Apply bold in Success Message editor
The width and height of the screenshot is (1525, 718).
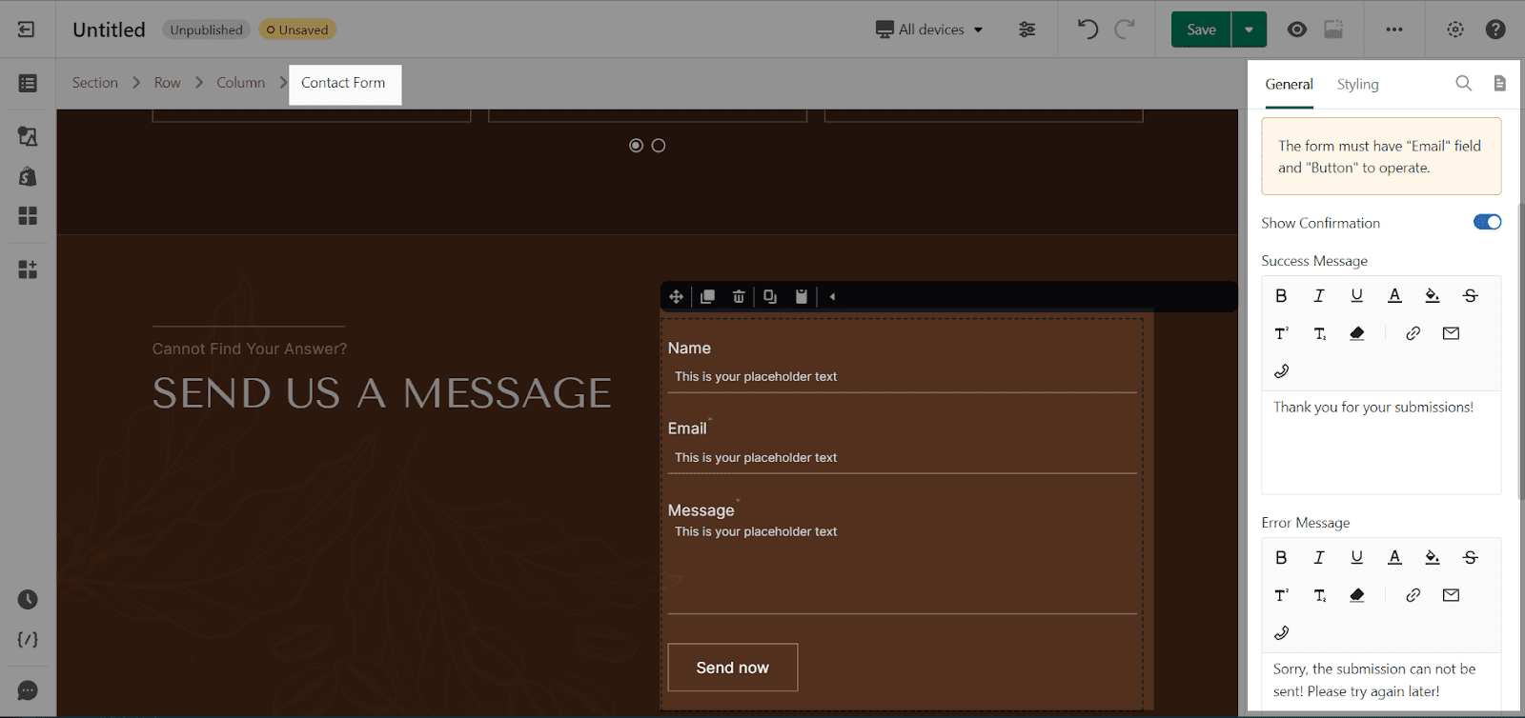1281,295
